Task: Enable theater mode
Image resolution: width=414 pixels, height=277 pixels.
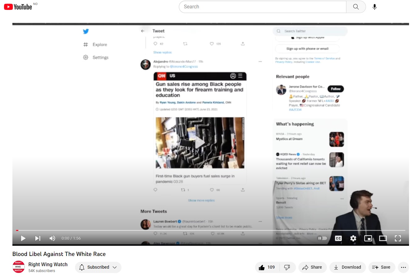Action: click(x=383, y=238)
